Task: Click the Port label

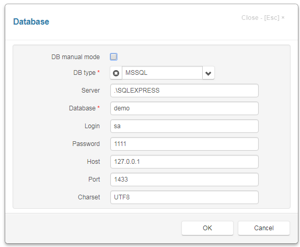Action: pos(94,179)
